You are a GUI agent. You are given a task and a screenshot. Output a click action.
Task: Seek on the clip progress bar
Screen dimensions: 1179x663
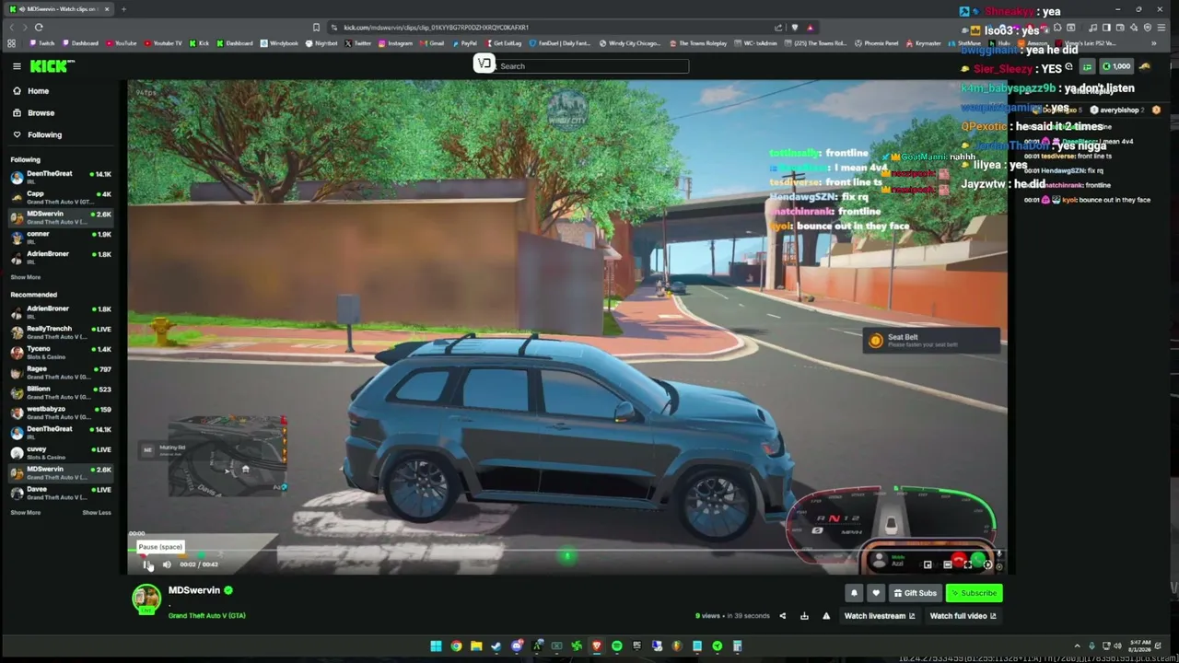(566, 552)
